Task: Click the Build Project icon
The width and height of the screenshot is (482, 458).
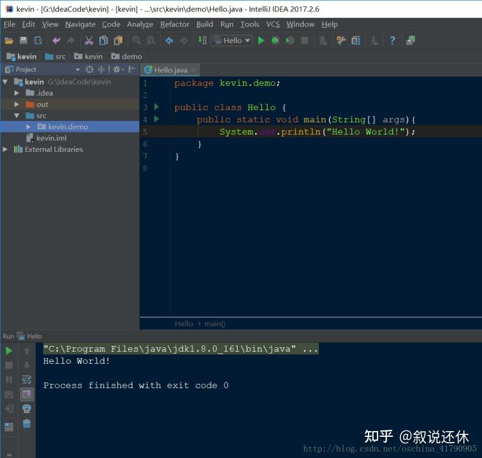Action: [203, 40]
